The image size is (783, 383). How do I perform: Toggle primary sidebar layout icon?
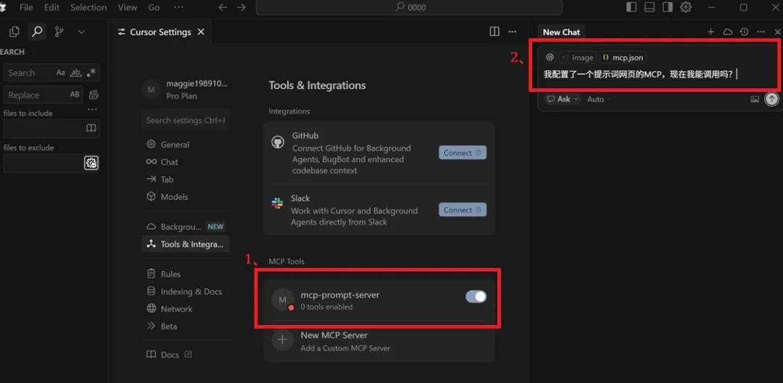tap(631, 7)
